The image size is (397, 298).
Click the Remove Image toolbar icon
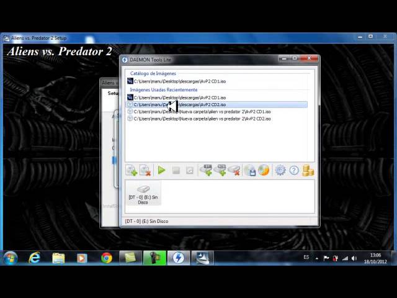(145, 170)
